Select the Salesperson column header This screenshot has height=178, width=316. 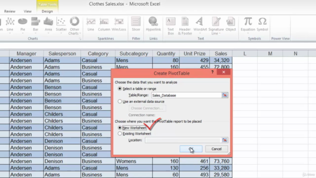pos(62,53)
